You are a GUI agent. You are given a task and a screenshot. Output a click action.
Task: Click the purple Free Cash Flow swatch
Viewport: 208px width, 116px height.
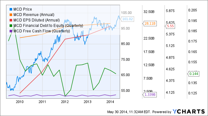point(11,31)
